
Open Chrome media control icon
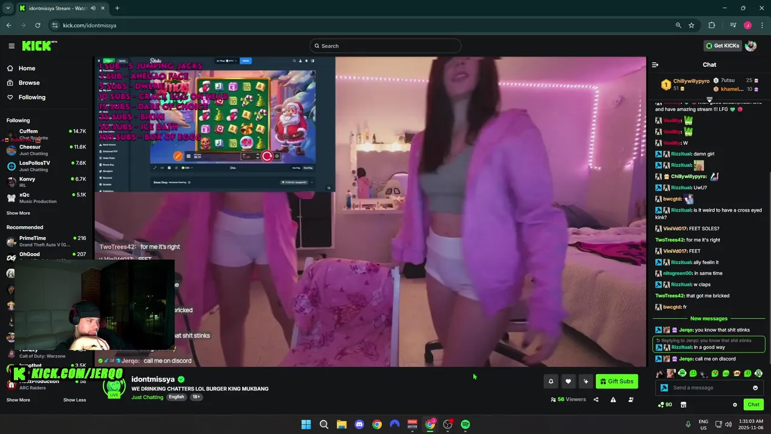pos(733,25)
